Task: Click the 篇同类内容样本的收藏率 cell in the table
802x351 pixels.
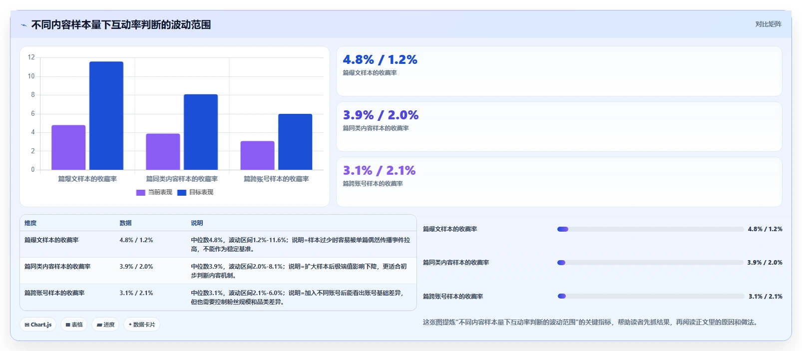Action: pyautogui.click(x=57, y=267)
